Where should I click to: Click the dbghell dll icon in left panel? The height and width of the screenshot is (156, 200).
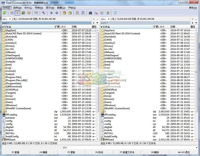[x=4, y=127]
